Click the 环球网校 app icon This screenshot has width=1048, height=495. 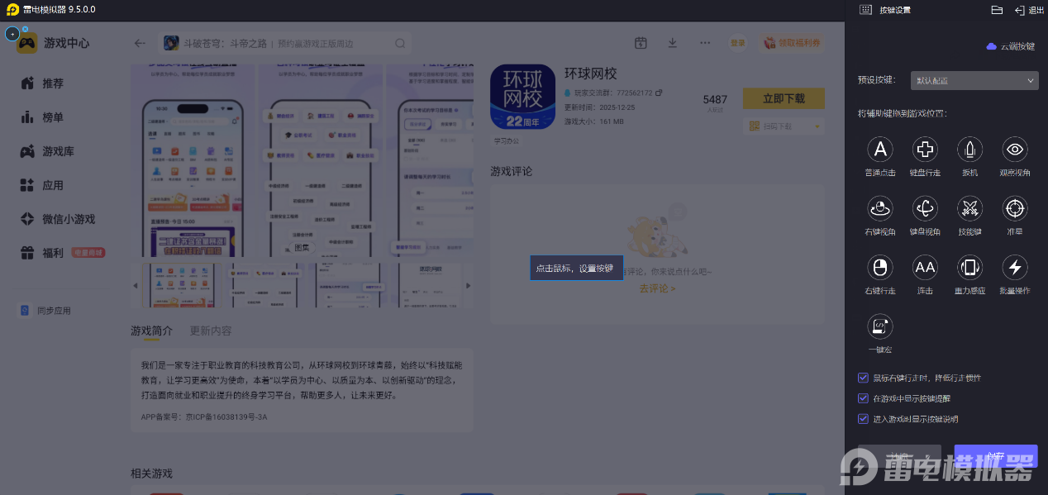click(x=522, y=97)
